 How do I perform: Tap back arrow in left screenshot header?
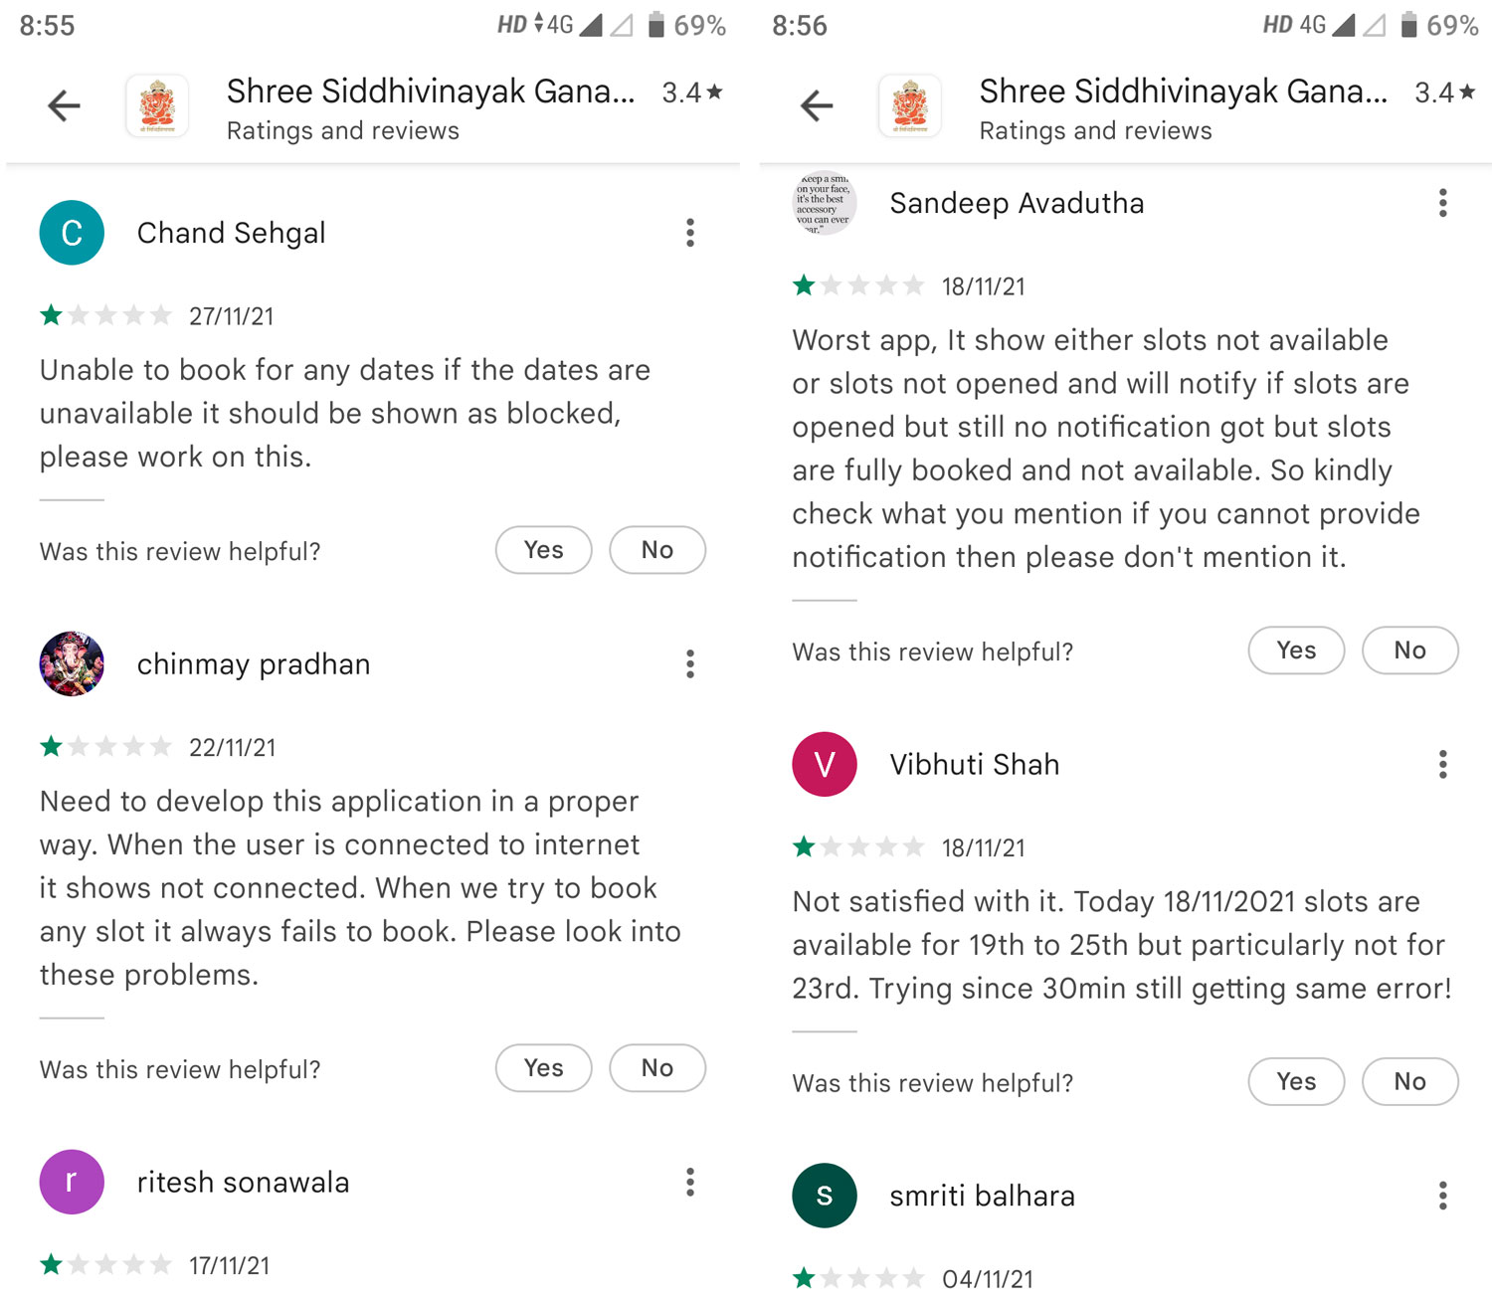(x=65, y=105)
